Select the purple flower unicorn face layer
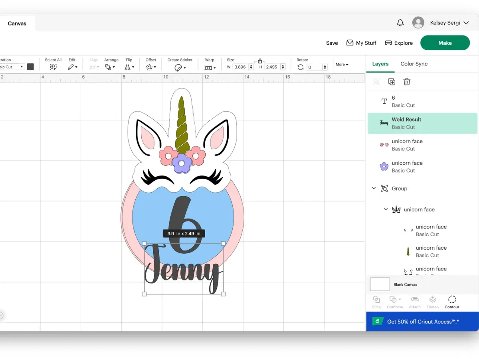The height and width of the screenshot is (359, 479). pyautogui.click(x=422, y=166)
